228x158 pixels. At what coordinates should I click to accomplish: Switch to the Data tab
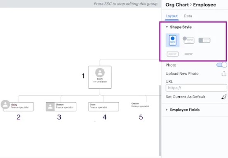pos(188,16)
